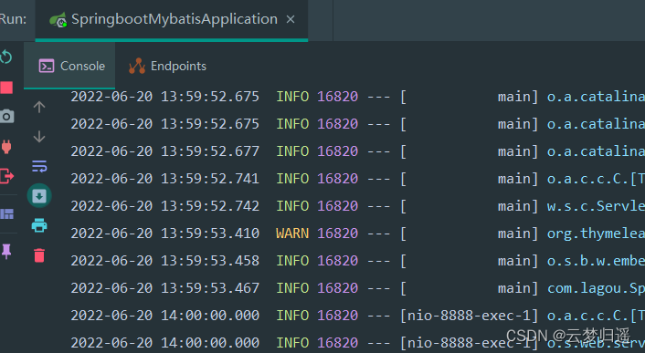645x353 pixels.
Task: Switch to the Console tab
Action: (69, 66)
